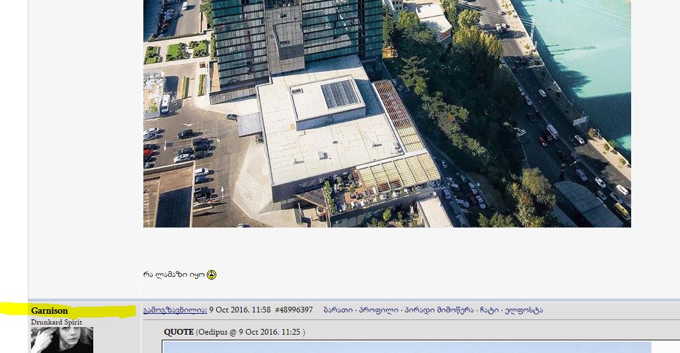Click the Garnison username

pos(49,311)
